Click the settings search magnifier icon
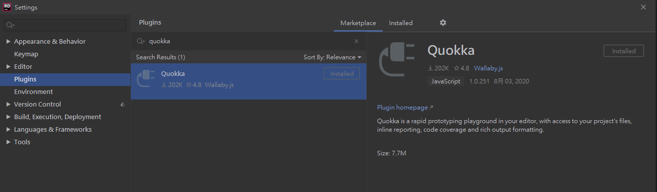The height and width of the screenshot is (192, 657). tap(10, 25)
